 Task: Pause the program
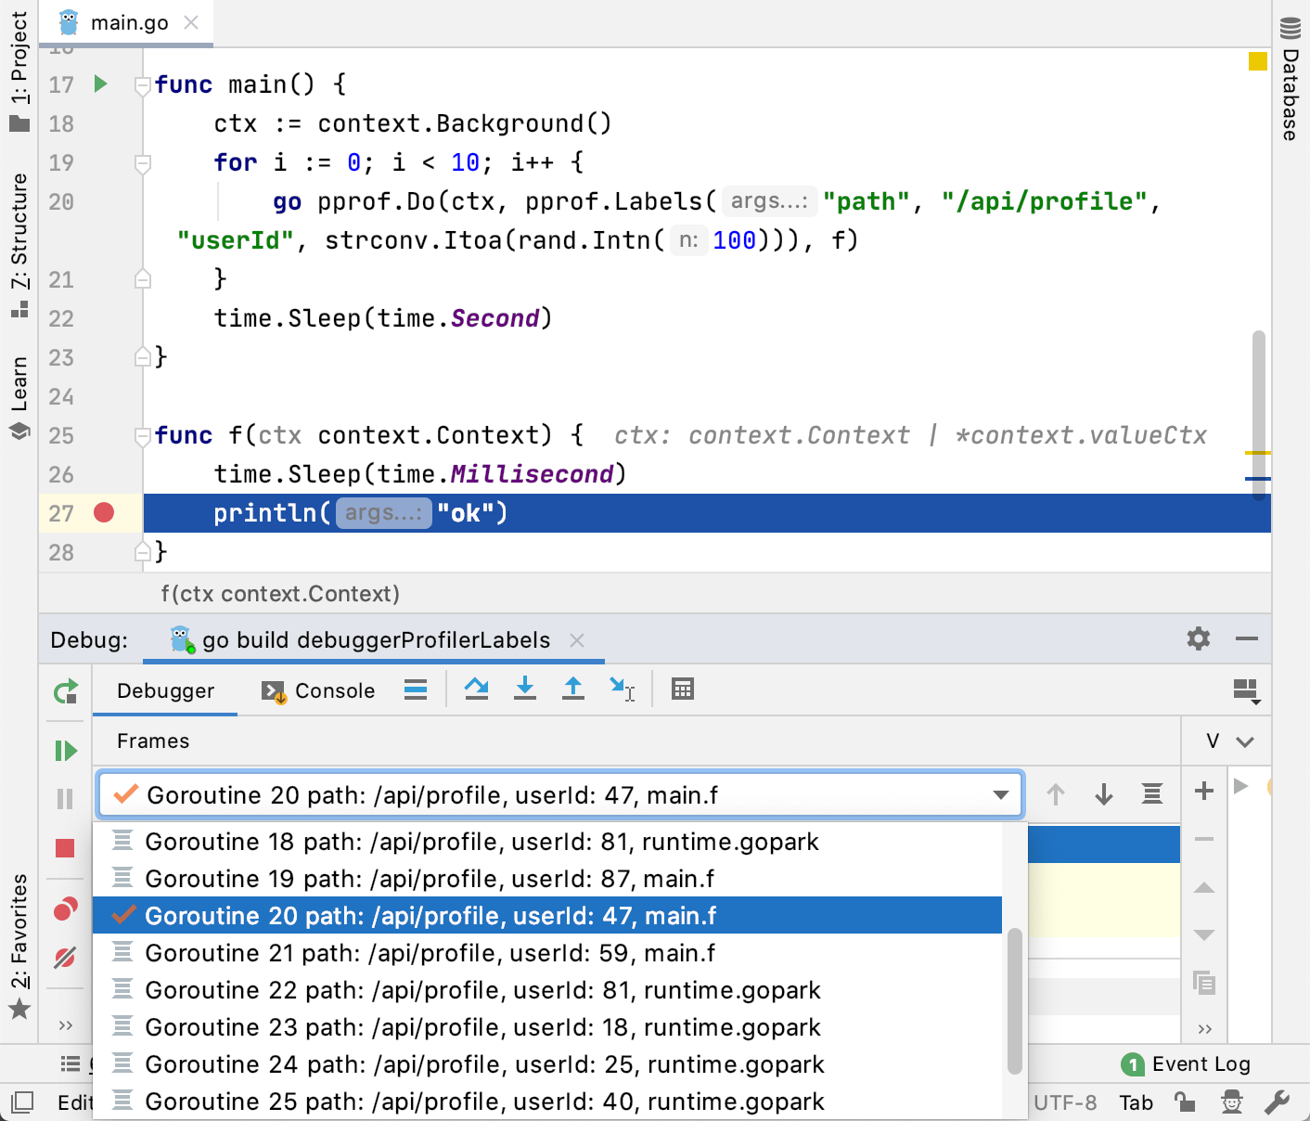(65, 799)
